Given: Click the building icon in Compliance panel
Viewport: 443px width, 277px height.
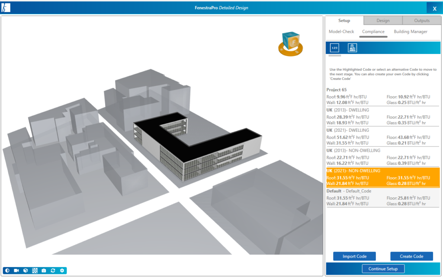Looking at the screenshot, I should pos(352,48).
